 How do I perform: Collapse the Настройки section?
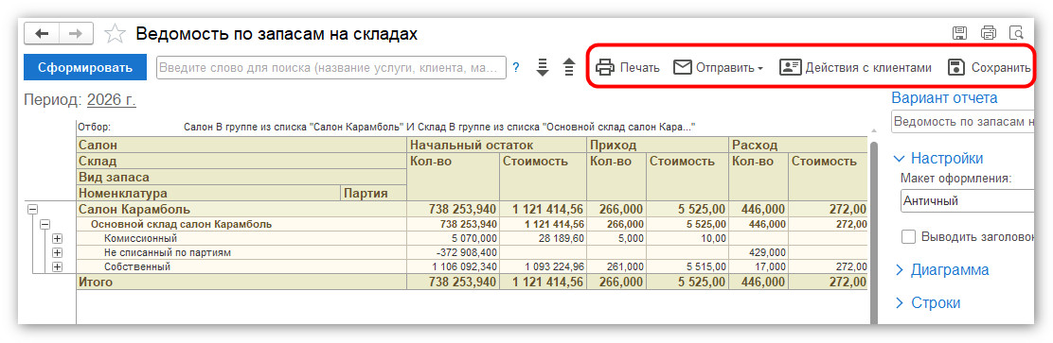939,159
